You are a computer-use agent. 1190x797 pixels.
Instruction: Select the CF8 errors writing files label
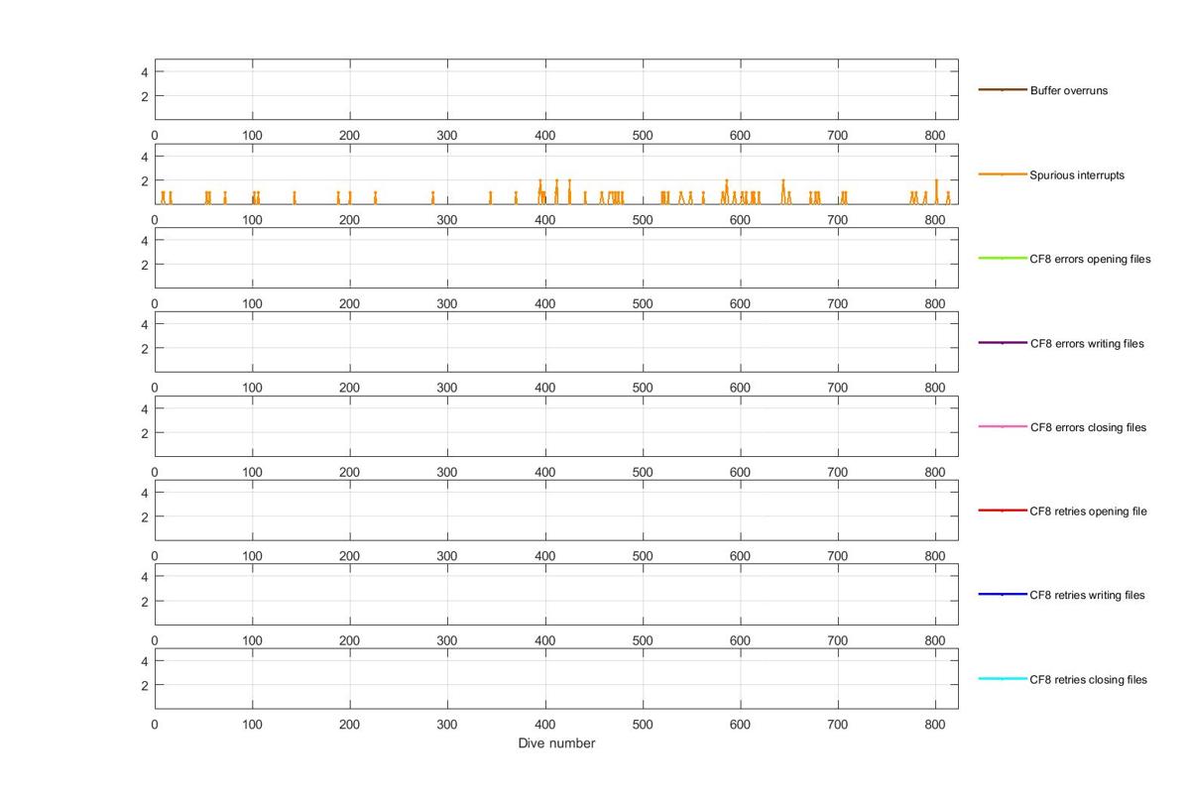point(1087,343)
